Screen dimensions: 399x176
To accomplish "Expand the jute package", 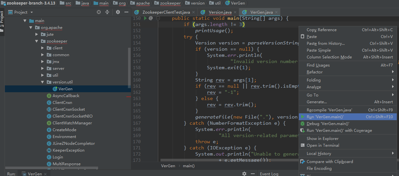I will 37,34.
